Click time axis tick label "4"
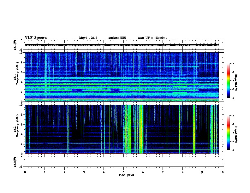Image resolution: width=250 pixels, height=193 pixels. pos(104,172)
